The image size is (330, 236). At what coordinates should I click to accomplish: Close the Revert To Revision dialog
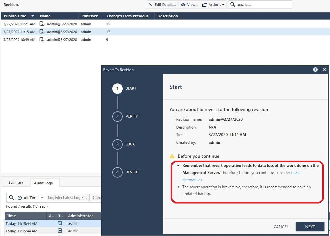click(325, 70)
